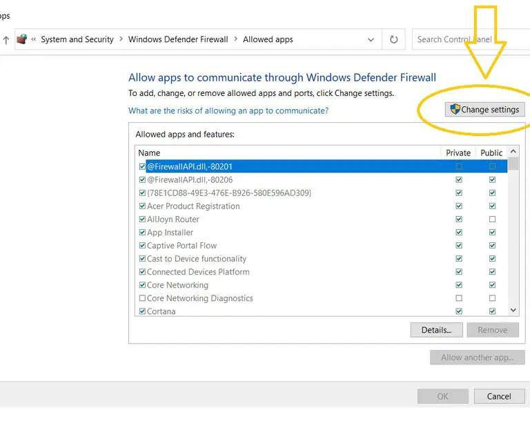Toggle Connected Devices Platform Private checkbox
Image resolution: width=530 pixels, height=430 pixels.
(x=459, y=272)
